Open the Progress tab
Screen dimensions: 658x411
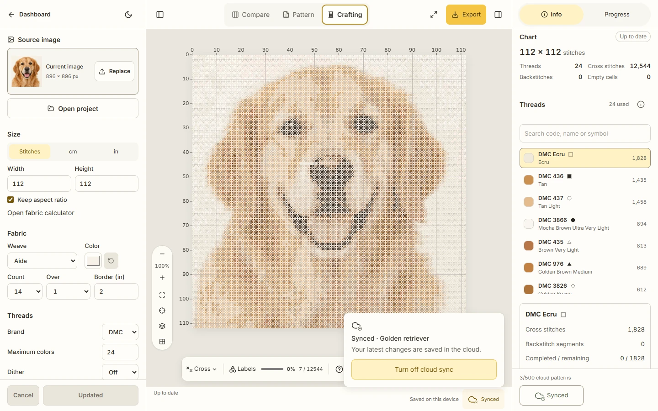coord(617,15)
